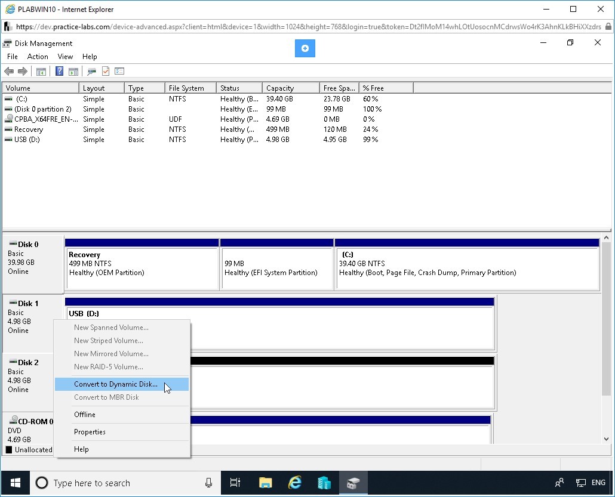Toggle Show/Hide Action Pane icon
Screen dimensions: 615x497
[x=73, y=72]
